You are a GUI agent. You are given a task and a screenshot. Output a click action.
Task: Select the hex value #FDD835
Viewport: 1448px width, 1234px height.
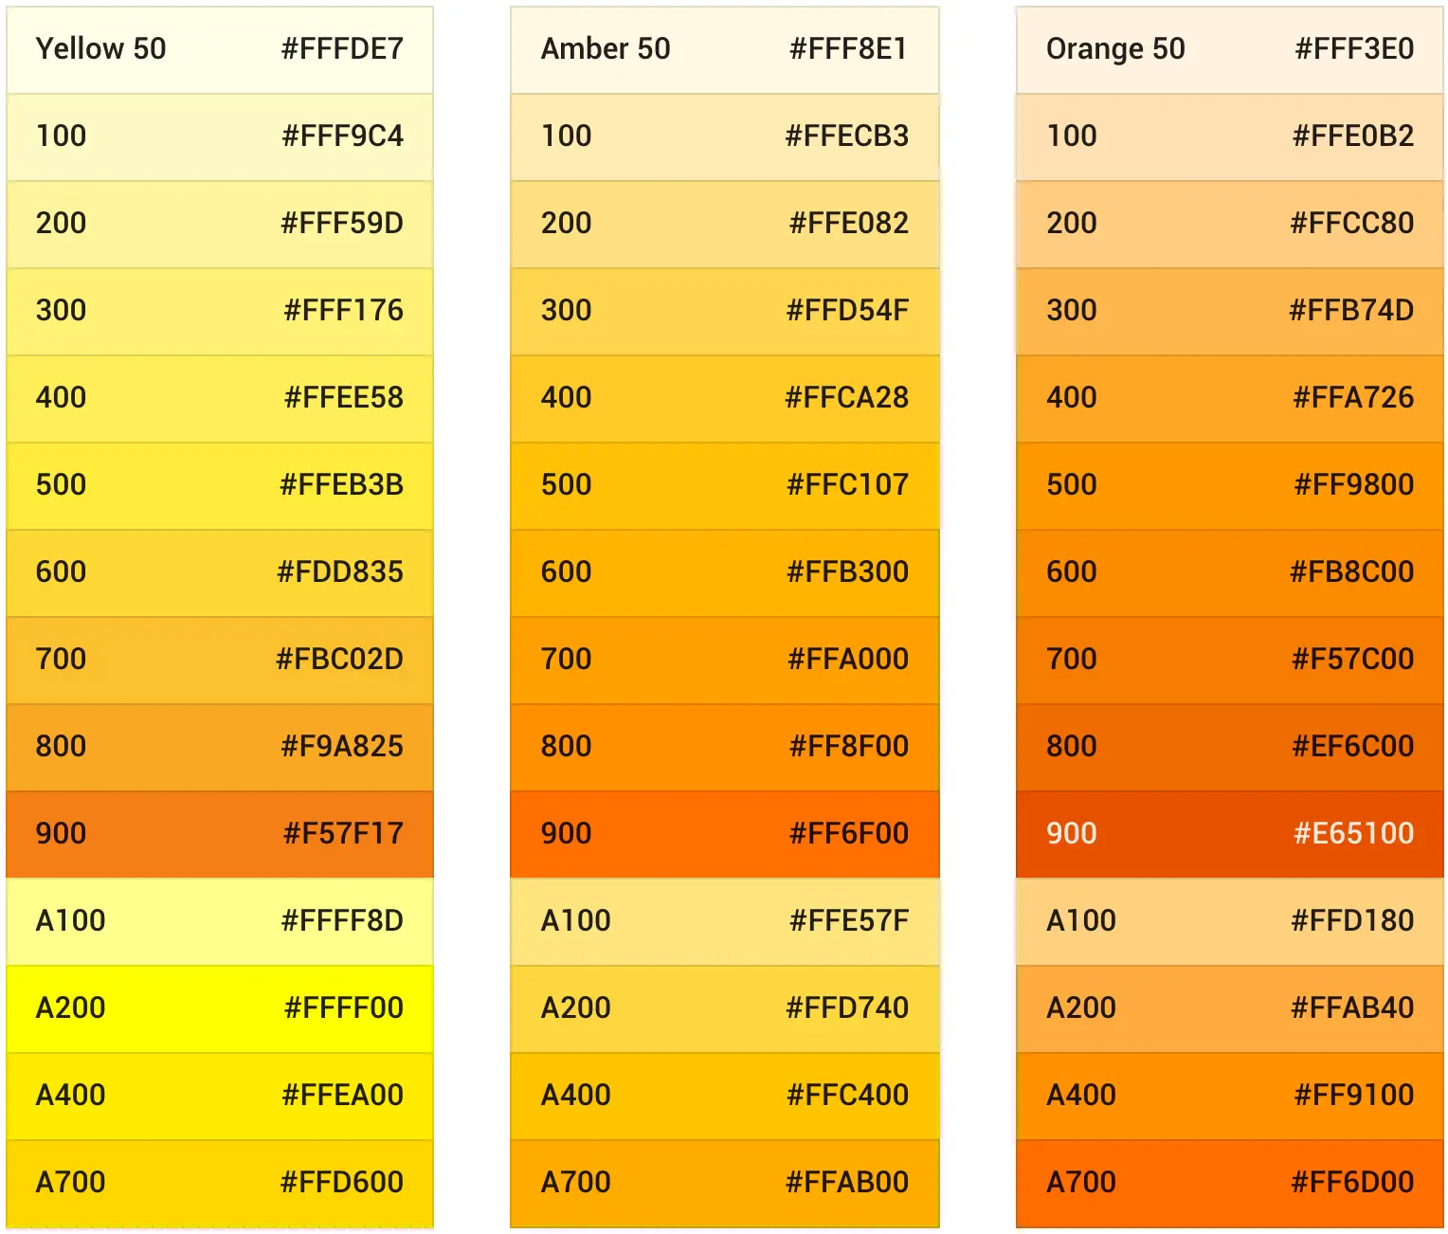[x=340, y=572]
